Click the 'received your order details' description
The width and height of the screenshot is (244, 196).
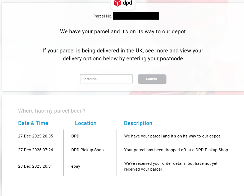(x=171, y=166)
